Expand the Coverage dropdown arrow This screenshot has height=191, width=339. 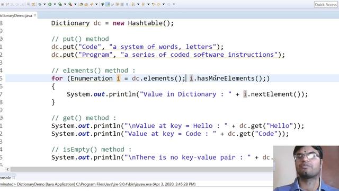tap(65, 4)
